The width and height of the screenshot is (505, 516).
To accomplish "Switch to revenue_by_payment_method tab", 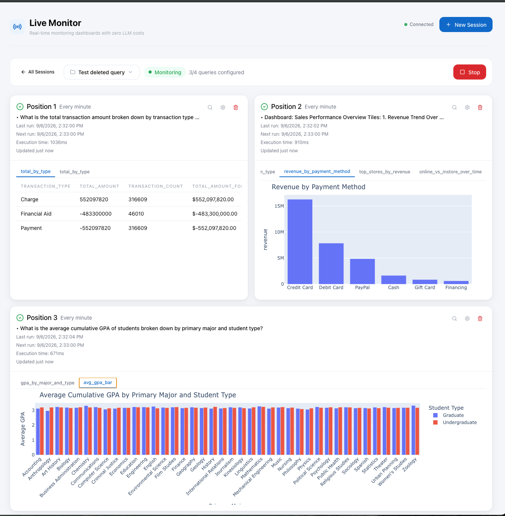I will point(317,171).
